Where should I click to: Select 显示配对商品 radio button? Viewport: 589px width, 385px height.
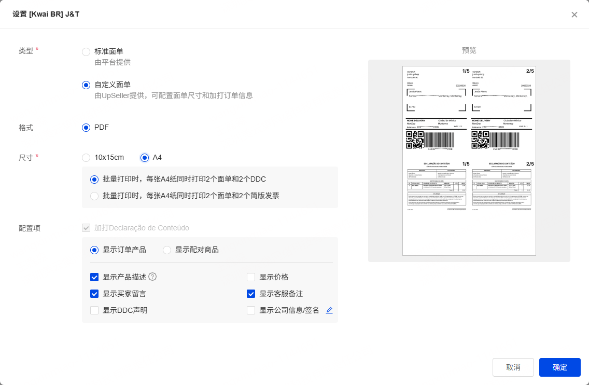tap(167, 250)
